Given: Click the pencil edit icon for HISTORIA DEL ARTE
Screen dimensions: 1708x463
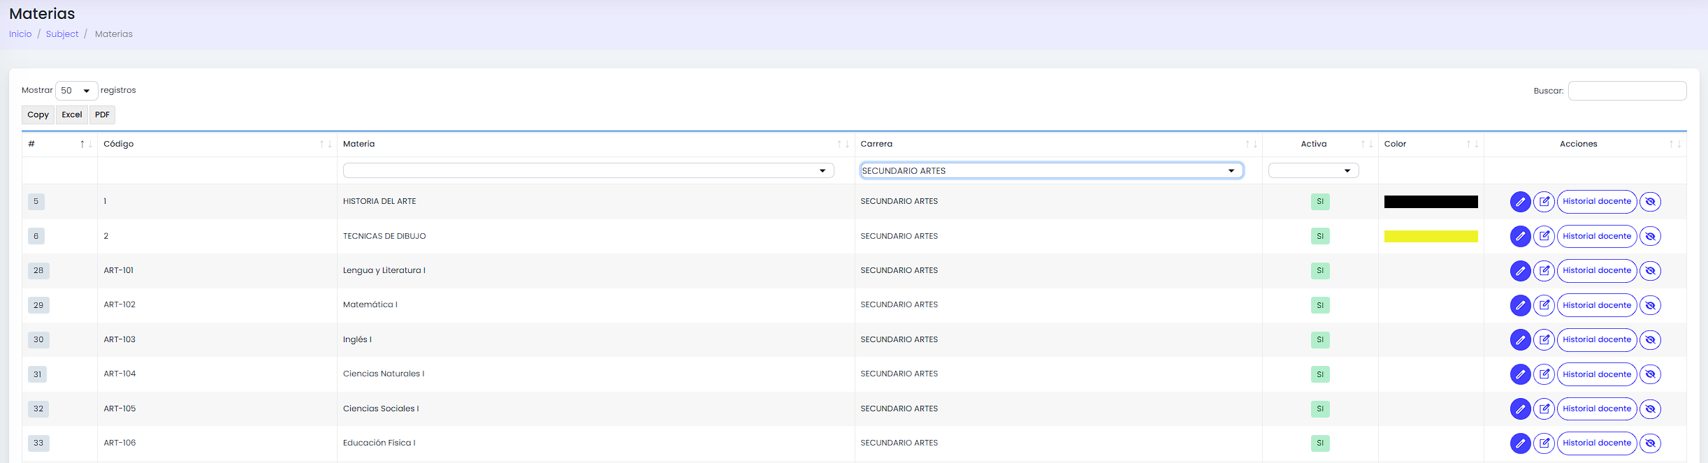Looking at the screenshot, I should 1520,202.
